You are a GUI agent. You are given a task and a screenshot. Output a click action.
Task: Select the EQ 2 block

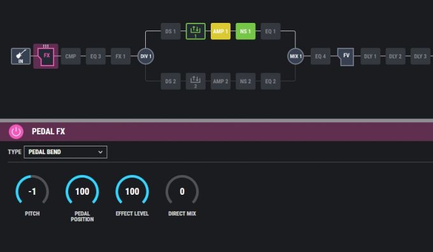(271, 81)
